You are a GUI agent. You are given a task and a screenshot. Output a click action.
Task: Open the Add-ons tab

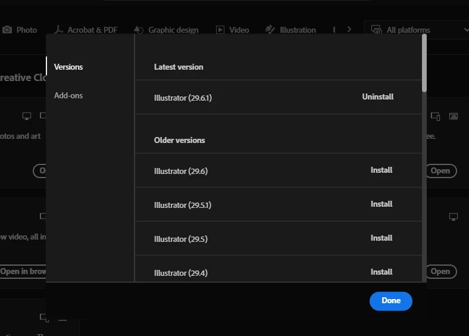(68, 95)
